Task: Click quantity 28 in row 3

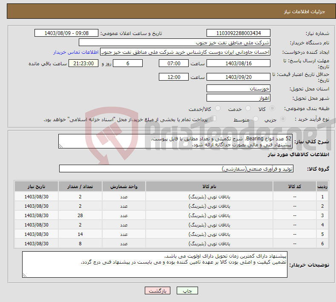Action: pos(80,215)
